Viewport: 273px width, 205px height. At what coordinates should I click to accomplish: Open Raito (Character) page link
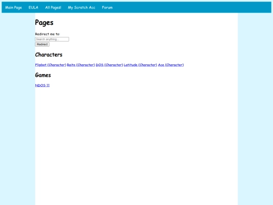(81, 65)
